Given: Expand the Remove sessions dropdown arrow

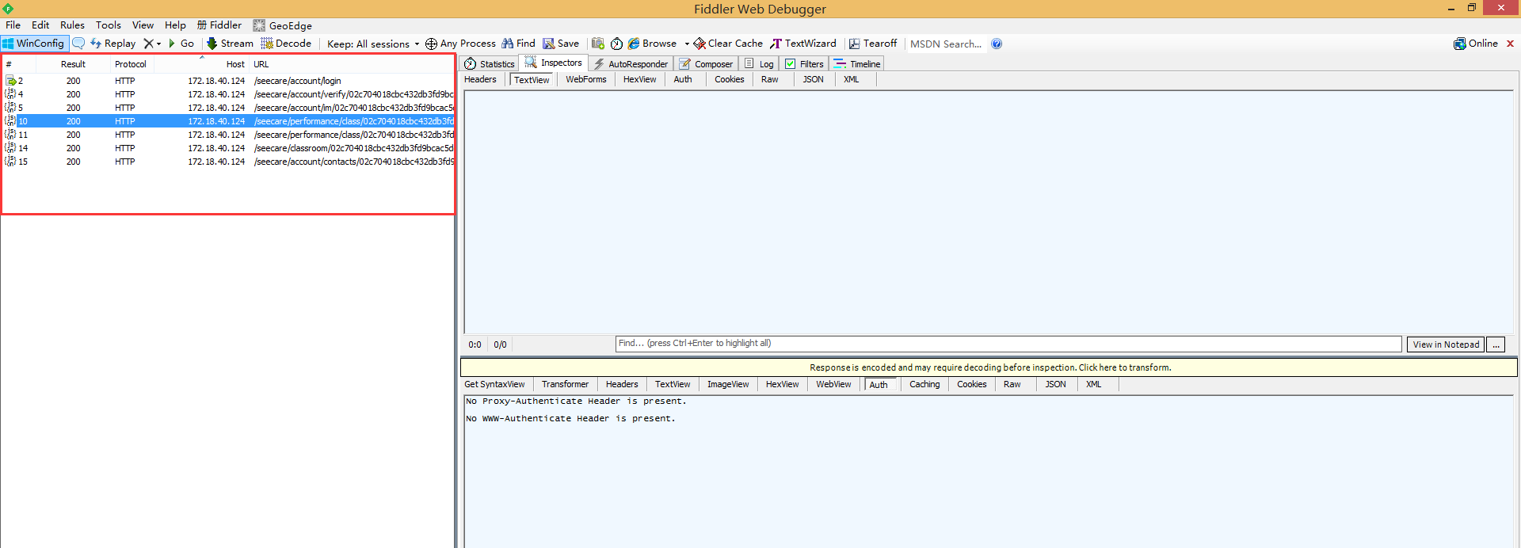Looking at the screenshot, I should point(158,44).
